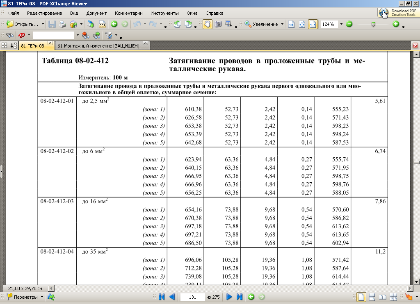Viewport: 420px width, 304px height.
Task: Go to first page
Action: [x=162, y=297]
